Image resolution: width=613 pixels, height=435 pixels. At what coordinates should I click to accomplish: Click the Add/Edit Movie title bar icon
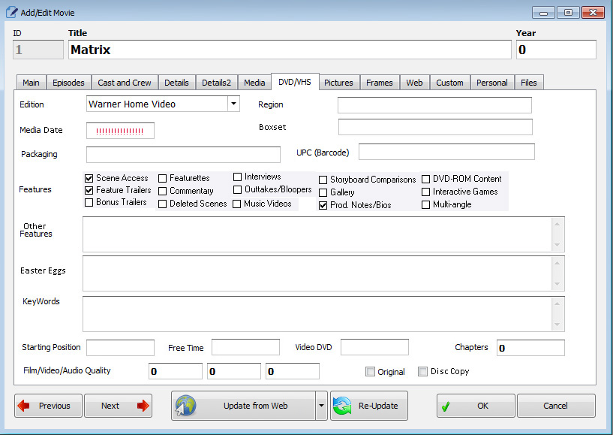(11, 13)
